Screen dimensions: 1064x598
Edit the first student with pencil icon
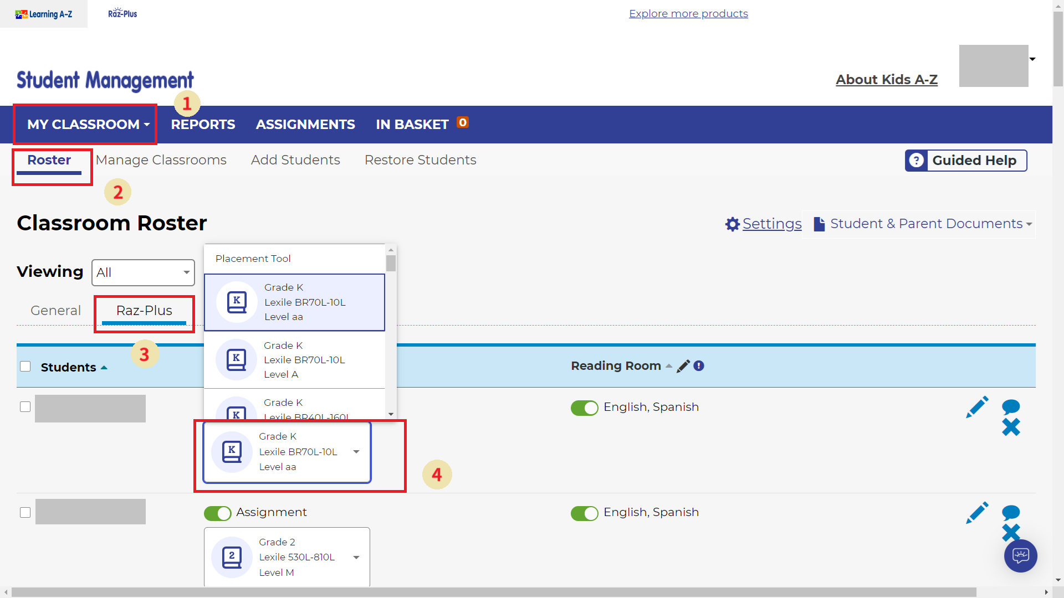(x=977, y=407)
